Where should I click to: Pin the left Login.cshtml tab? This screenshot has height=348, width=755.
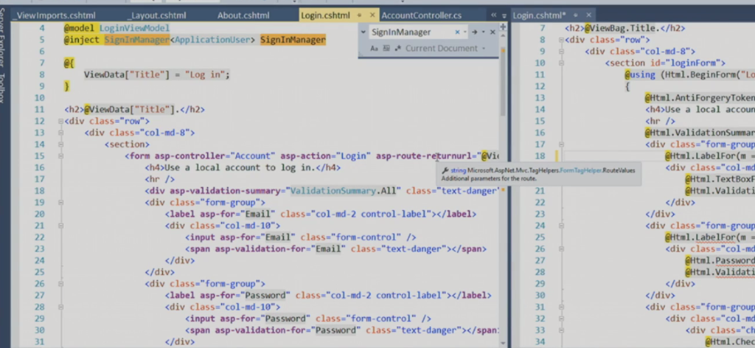click(x=359, y=15)
